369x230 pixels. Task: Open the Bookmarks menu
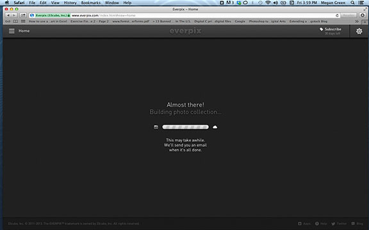91,3
